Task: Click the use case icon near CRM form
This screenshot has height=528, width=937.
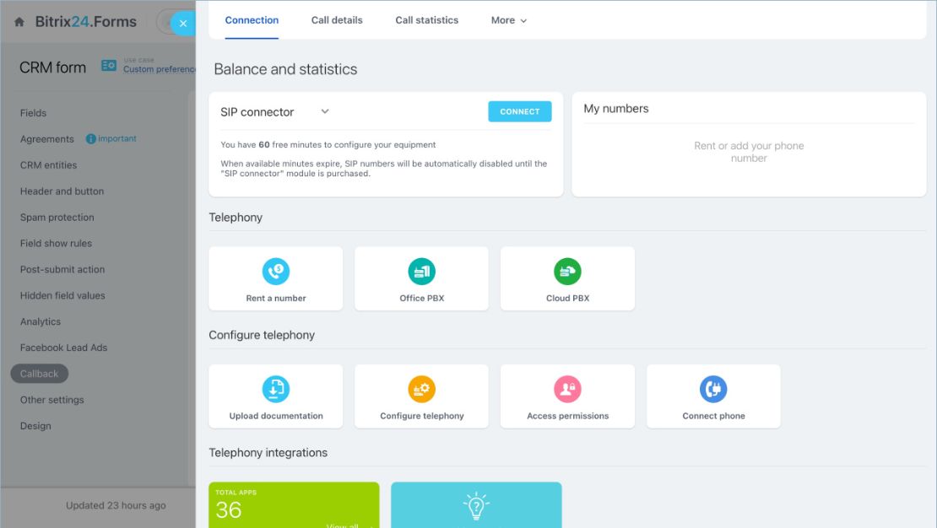Action: (x=109, y=65)
